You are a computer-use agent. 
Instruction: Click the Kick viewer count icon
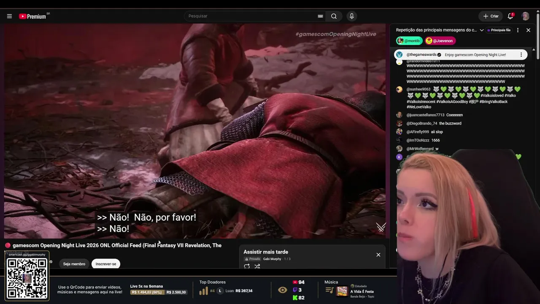tap(295, 298)
